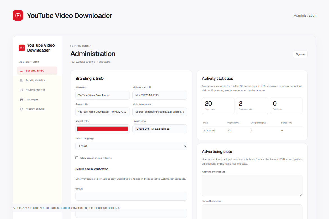This screenshot has height=219, width=329.
Task: Click the 2 Completed jobs stat card
Action: click(x=252, y=106)
